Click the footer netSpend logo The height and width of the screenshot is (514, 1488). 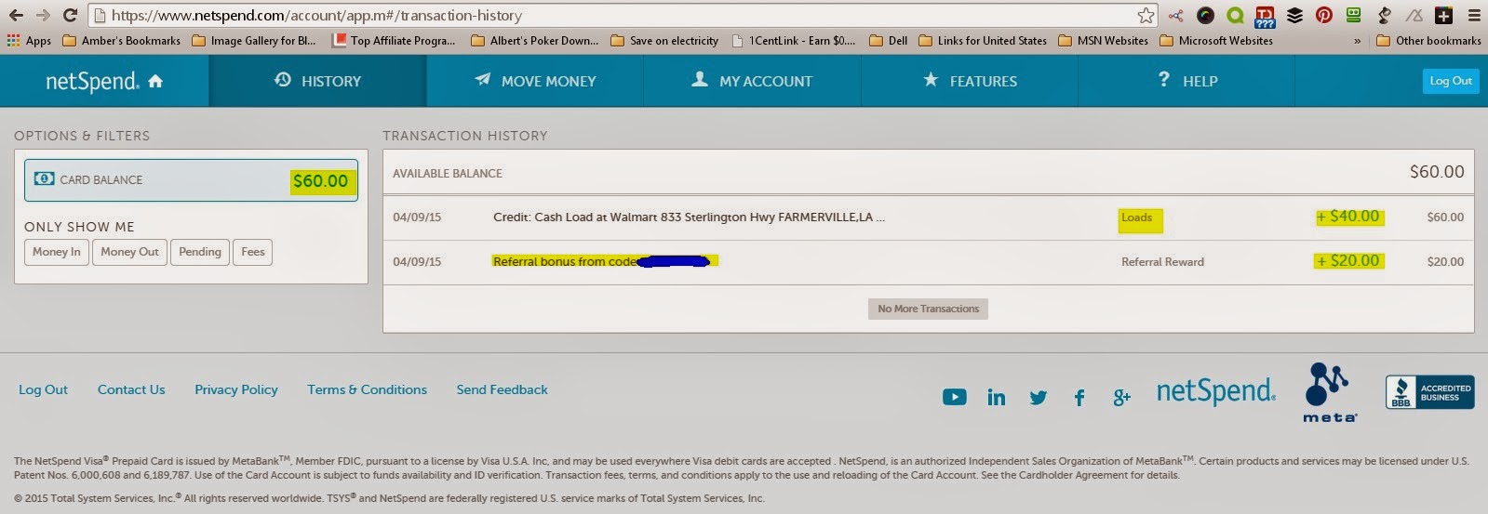[x=1215, y=391]
